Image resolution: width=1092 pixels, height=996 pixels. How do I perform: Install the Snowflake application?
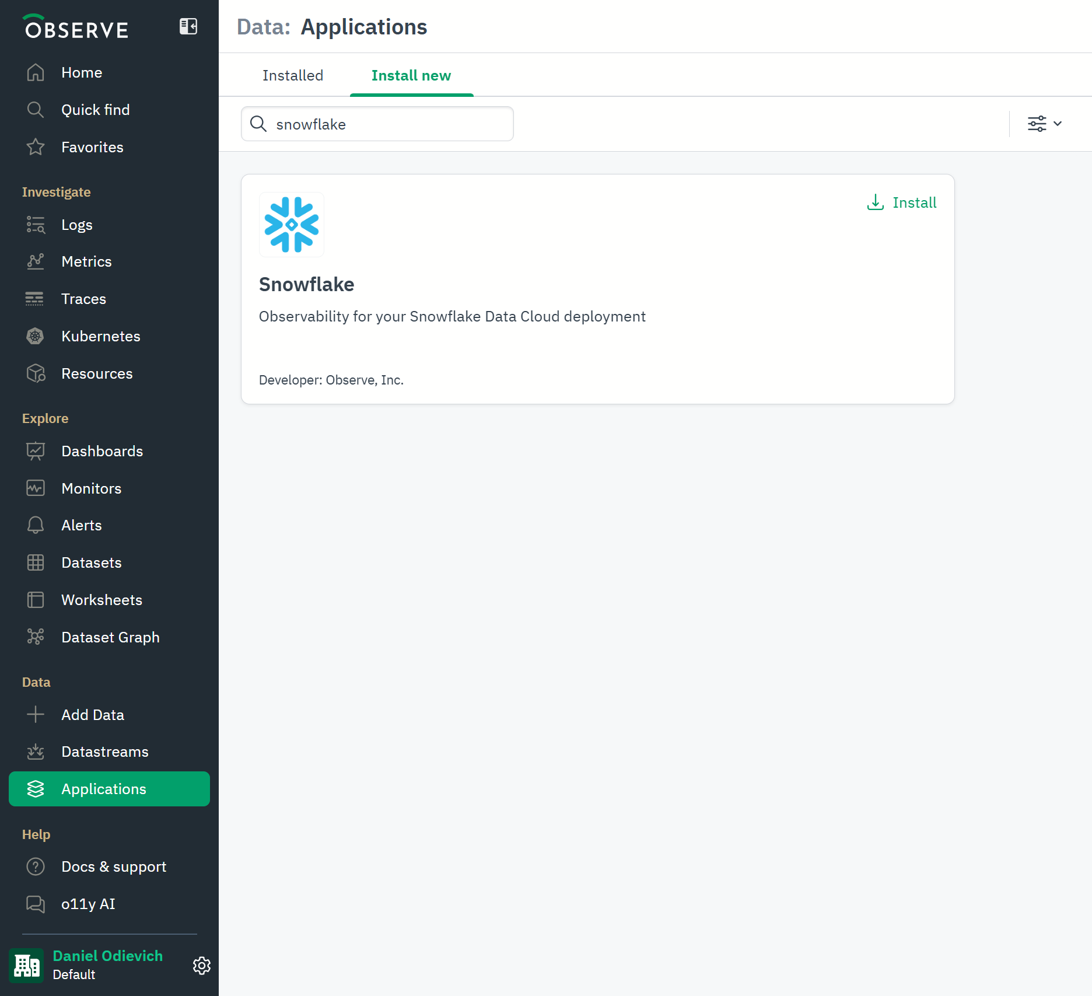tap(902, 202)
